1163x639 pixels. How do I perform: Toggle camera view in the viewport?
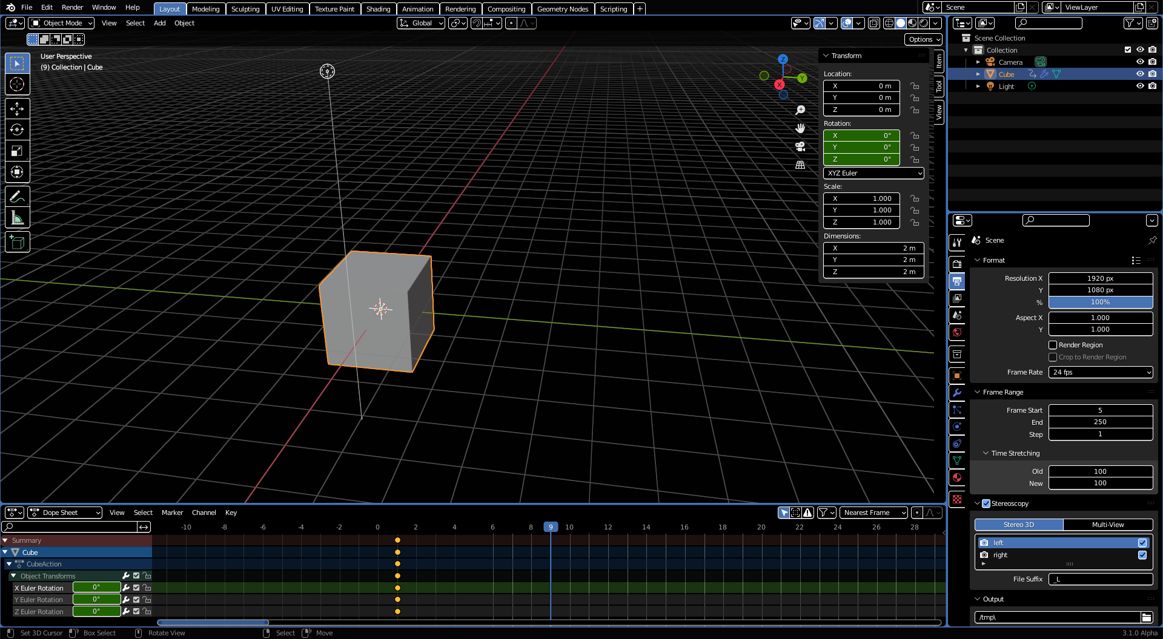pyautogui.click(x=800, y=146)
